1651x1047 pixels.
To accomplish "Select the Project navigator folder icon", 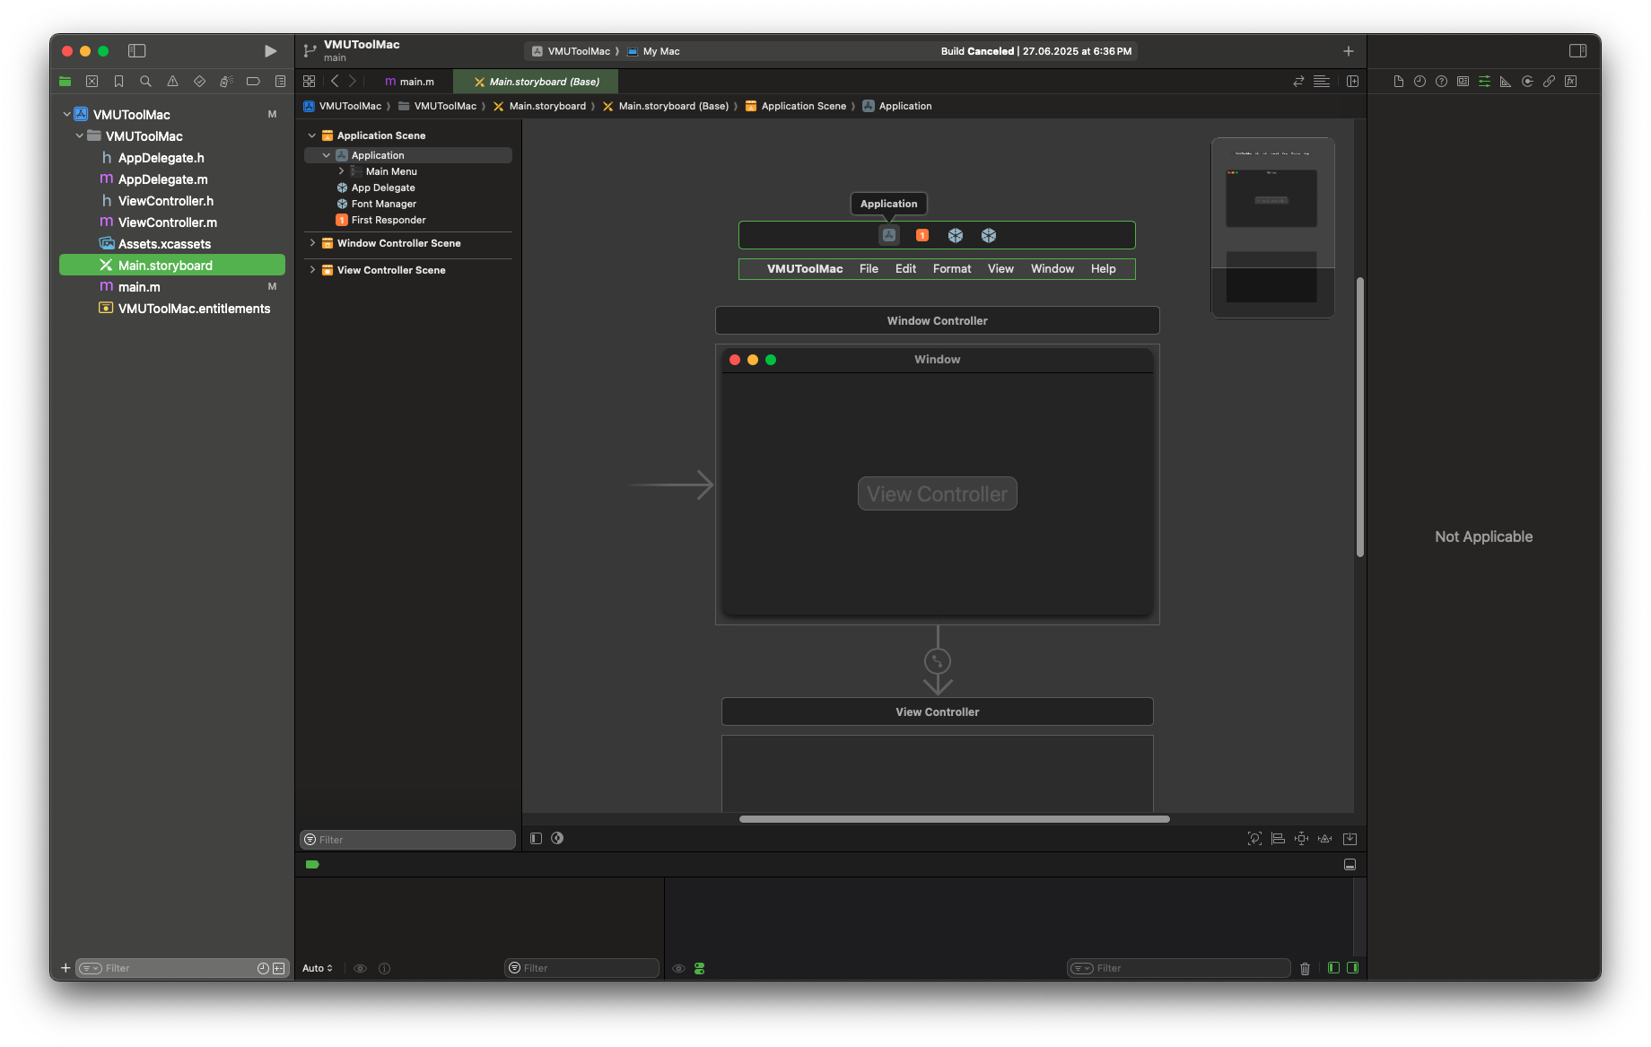I will point(65,82).
